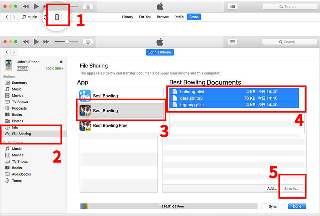Click the rewind button in the lower window
This screenshot has width=320, height=216.
[x=26, y=42]
